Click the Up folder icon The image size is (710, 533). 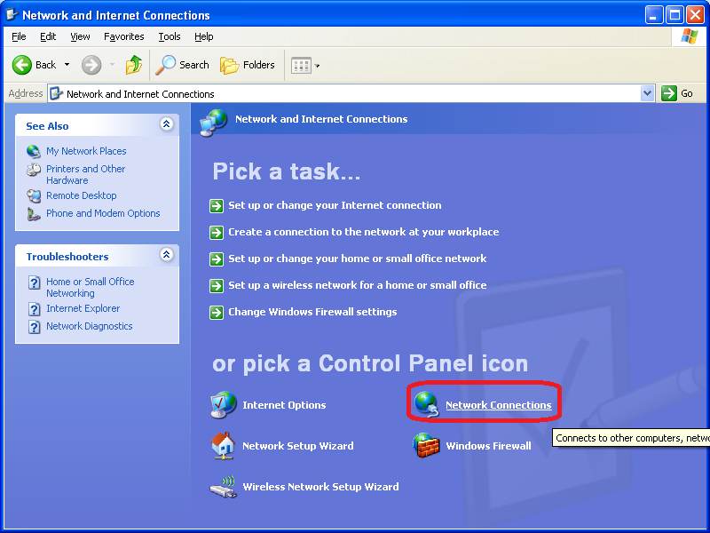[x=134, y=65]
